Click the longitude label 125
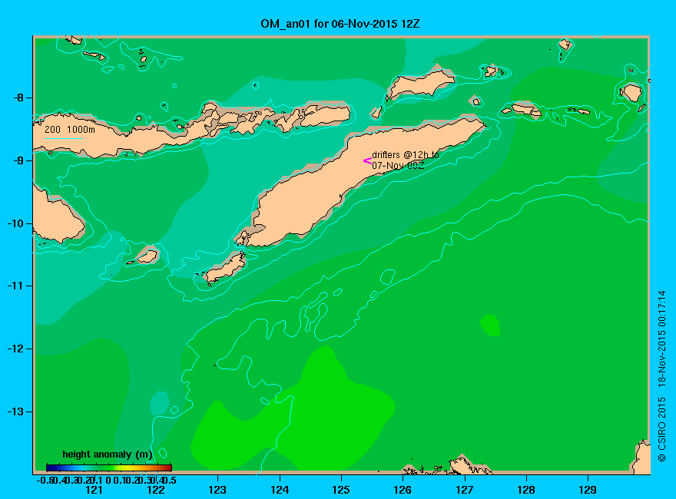Screen dimensions: 676x499 [341, 490]
